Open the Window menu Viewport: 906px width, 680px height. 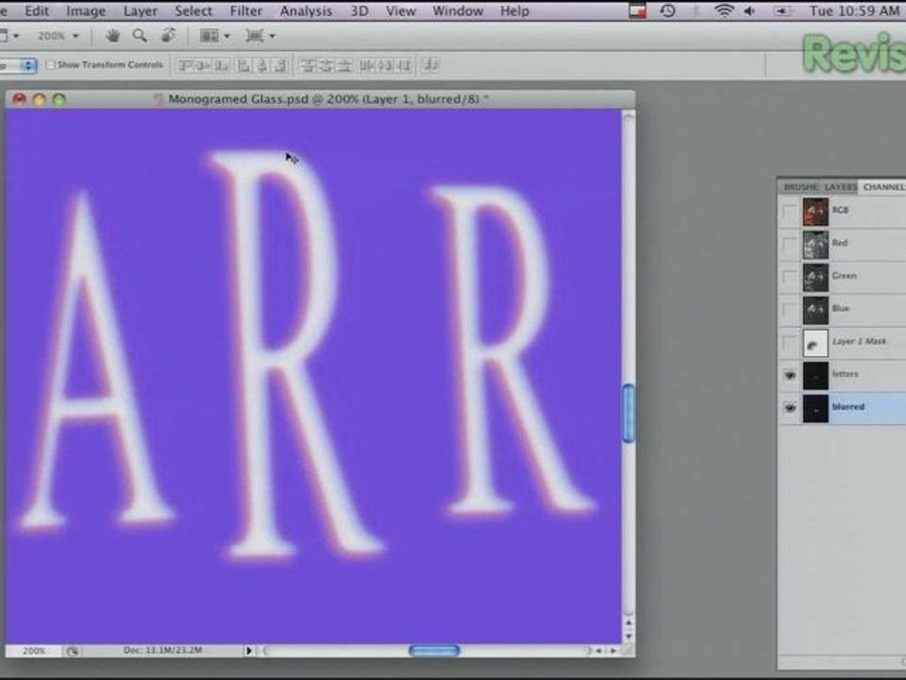coord(458,11)
